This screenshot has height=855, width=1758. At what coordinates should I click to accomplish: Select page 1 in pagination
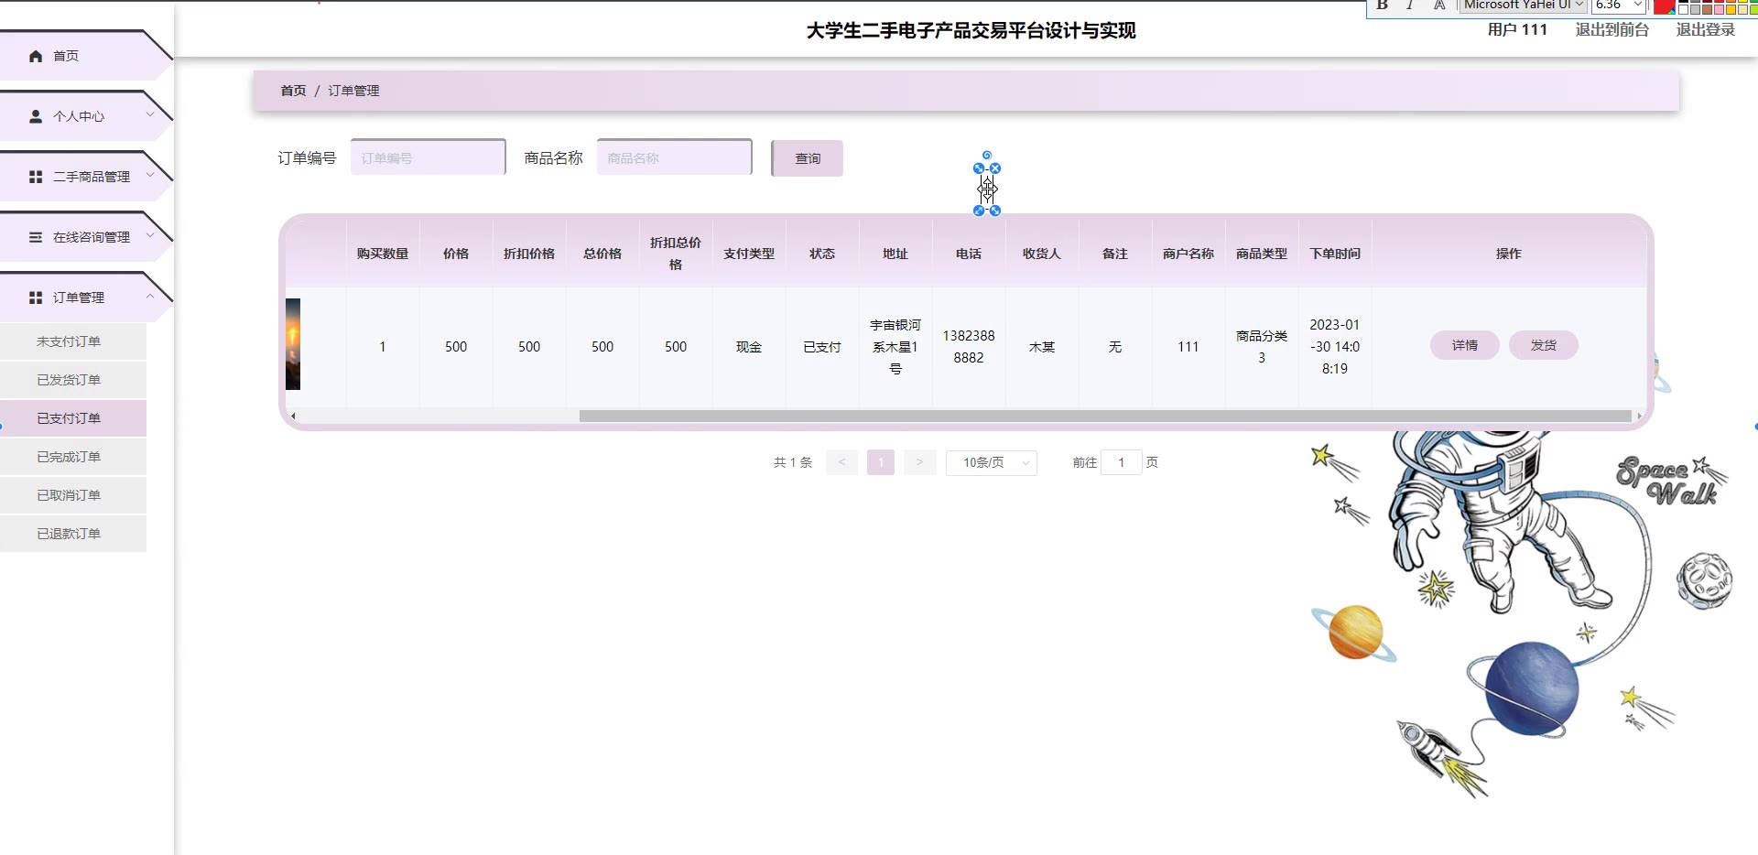881,462
